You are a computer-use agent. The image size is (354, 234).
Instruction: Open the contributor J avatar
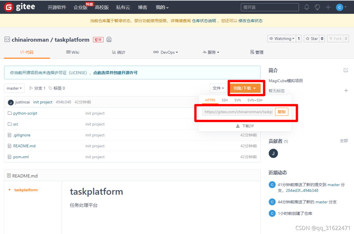273,153
